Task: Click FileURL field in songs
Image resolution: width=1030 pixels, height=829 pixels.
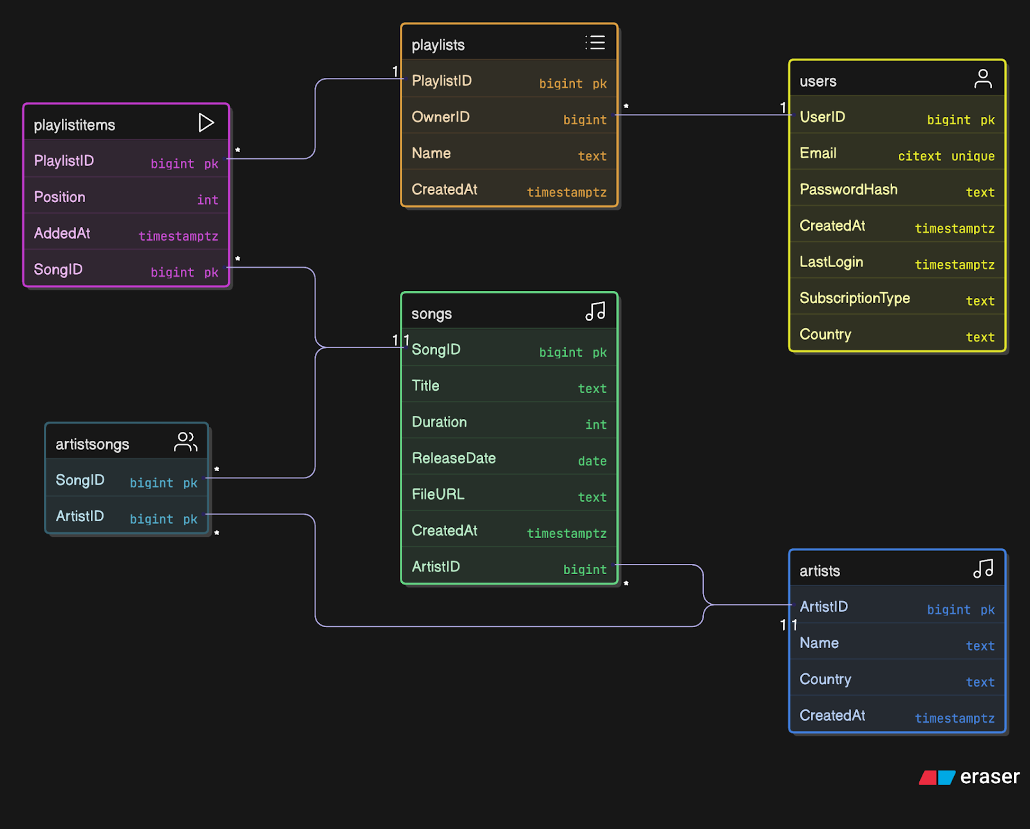Action: click(509, 493)
